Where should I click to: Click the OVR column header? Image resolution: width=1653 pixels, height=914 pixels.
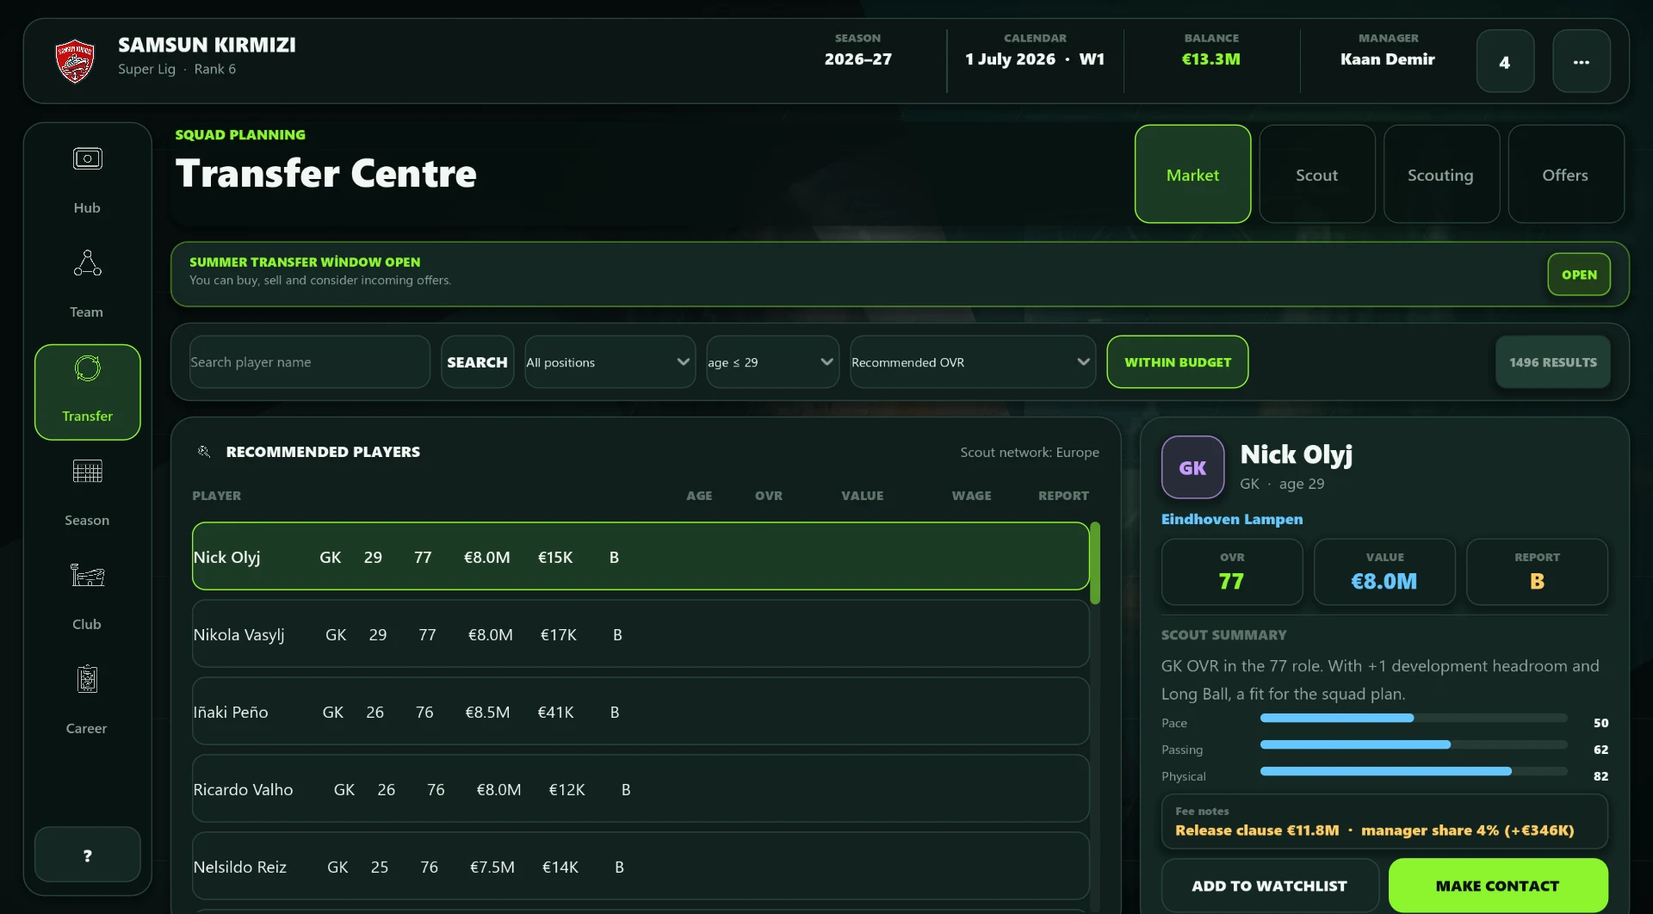pos(768,496)
